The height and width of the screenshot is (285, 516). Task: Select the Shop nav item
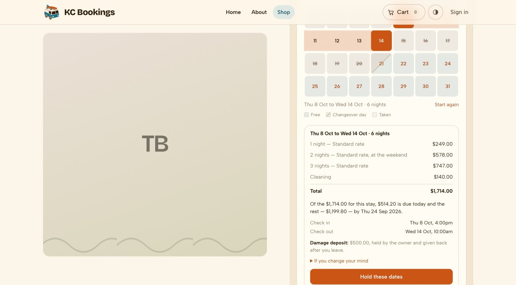[283, 12]
